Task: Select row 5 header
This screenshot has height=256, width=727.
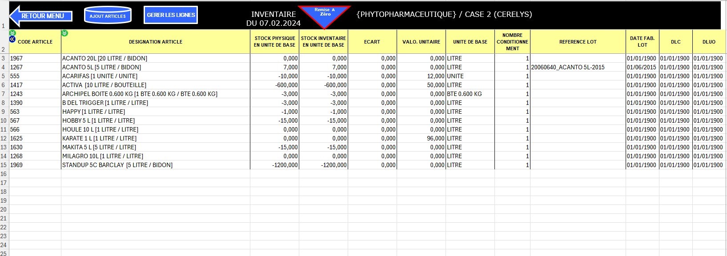Action: (4, 76)
